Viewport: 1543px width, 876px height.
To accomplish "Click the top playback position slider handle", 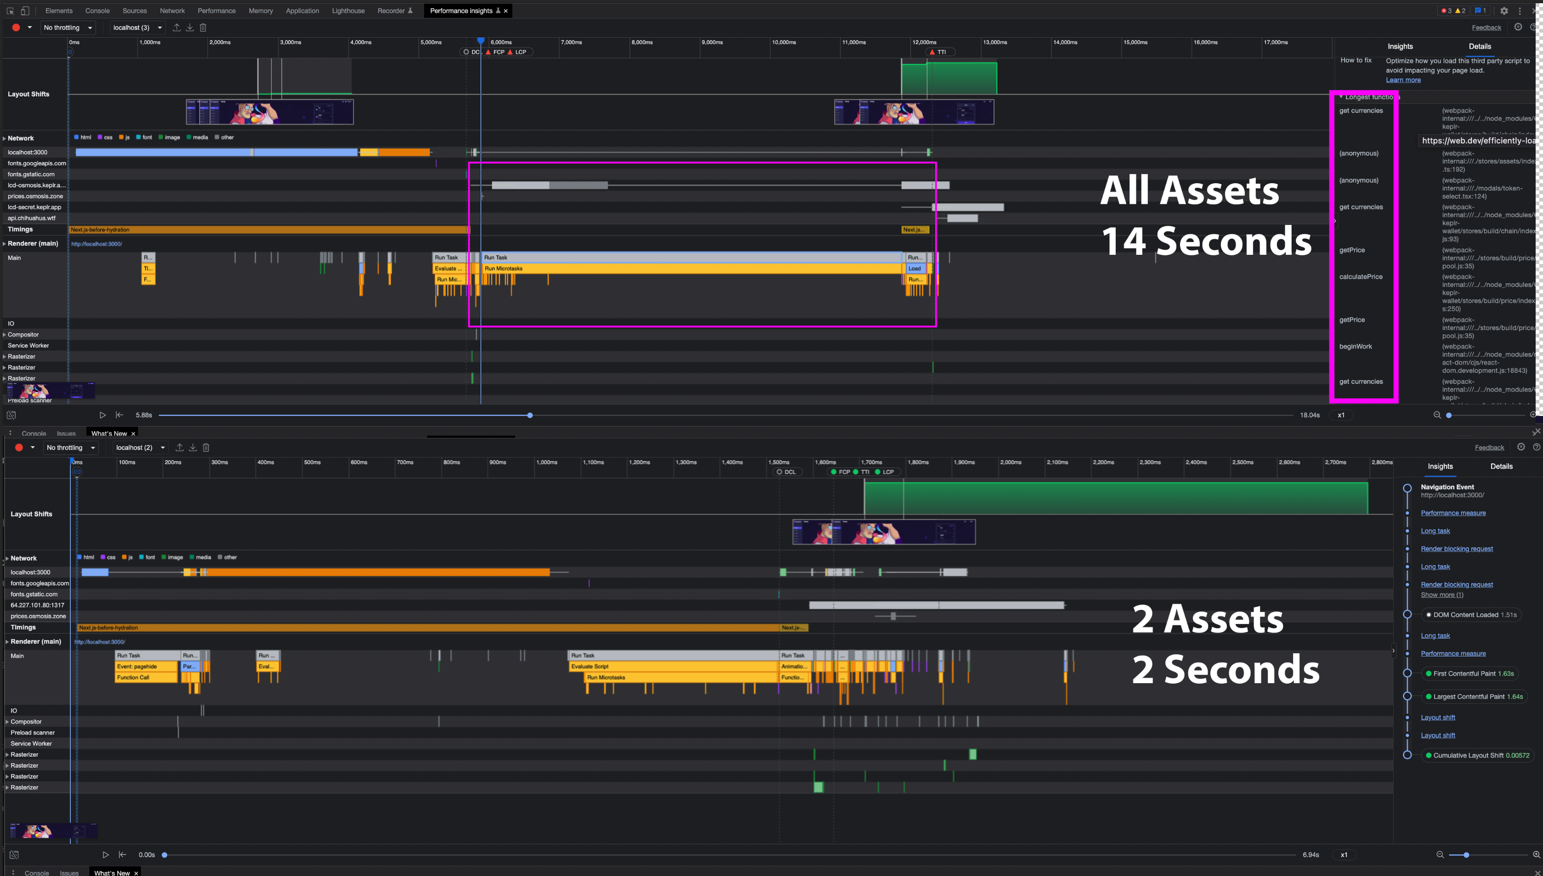I will (530, 415).
